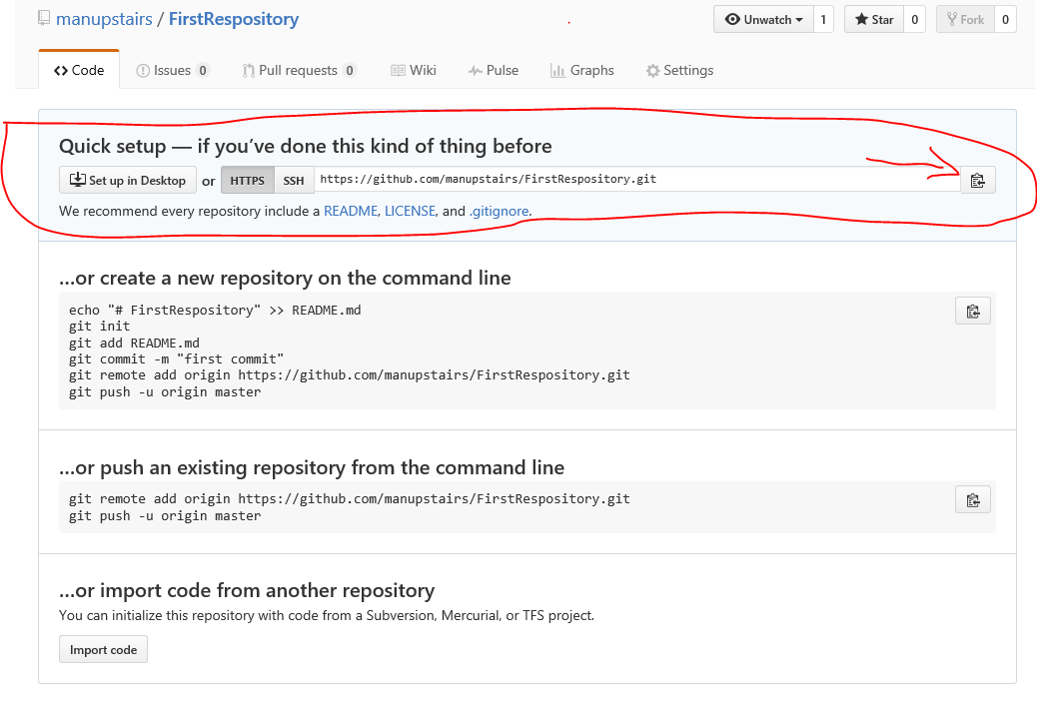
Task: Copy the push-existing-repository commands to clipboard
Action: pyautogui.click(x=973, y=500)
